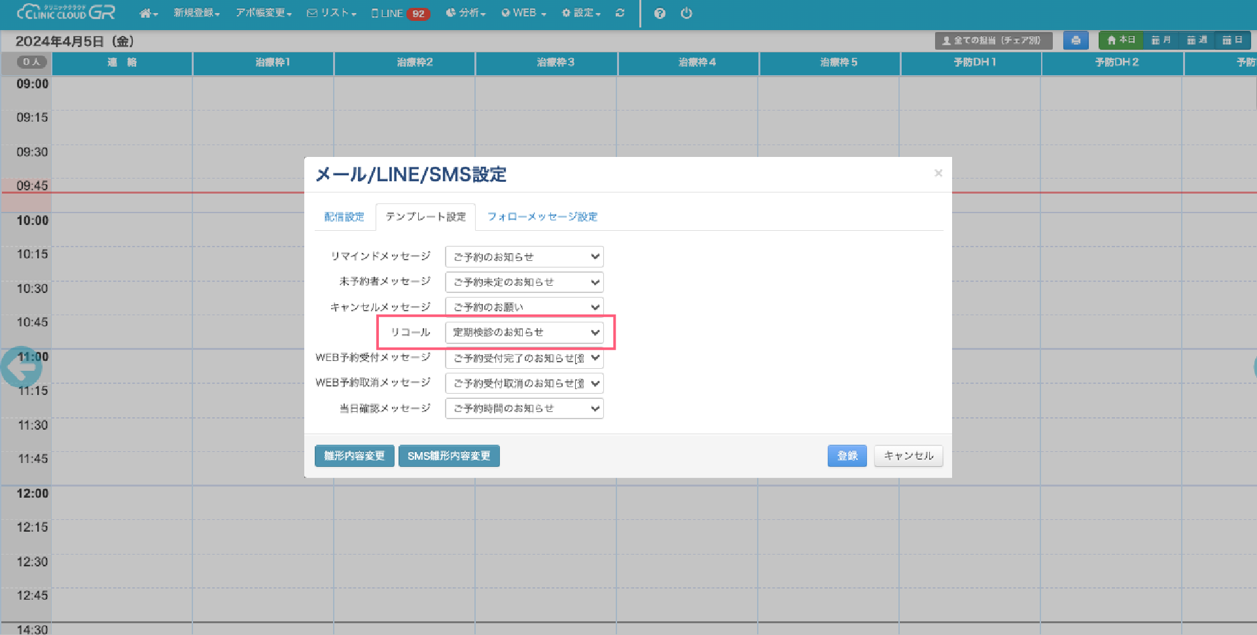Open the 設定 menu in the top bar
The image size is (1257, 635).
[x=581, y=13]
